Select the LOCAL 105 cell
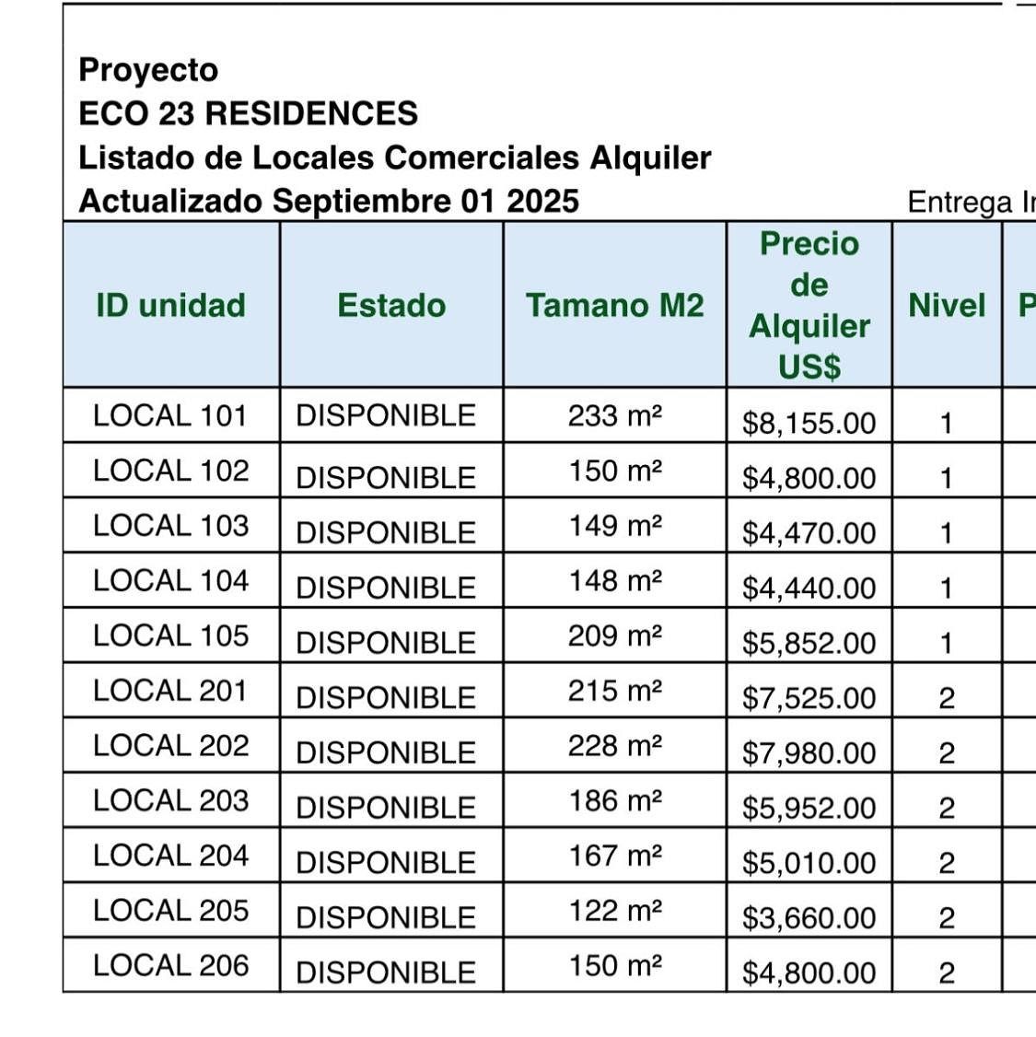Viewport: 1036px width, 1037px height. [x=171, y=635]
